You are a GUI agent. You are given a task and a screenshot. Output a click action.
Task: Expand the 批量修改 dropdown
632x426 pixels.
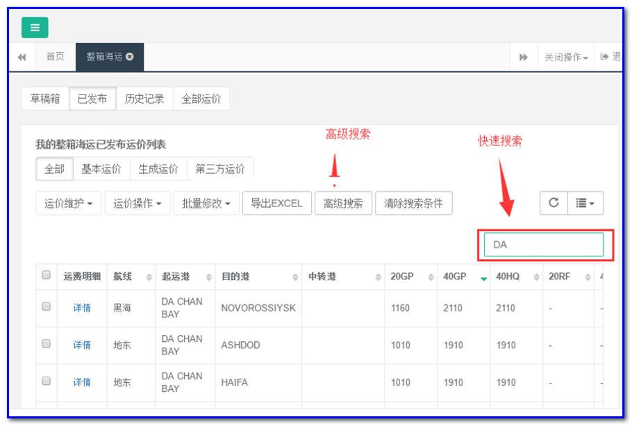(x=203, y=203)
